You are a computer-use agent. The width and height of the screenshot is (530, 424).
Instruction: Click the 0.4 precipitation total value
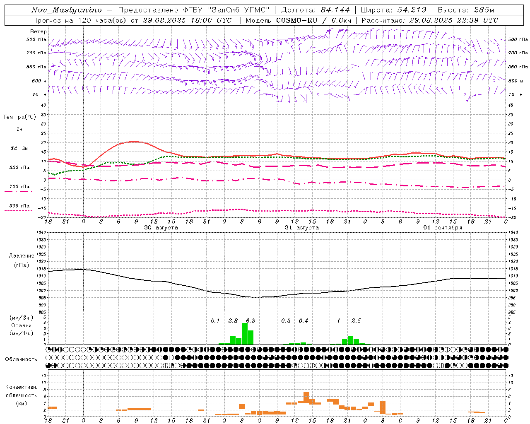pos(304,321)
